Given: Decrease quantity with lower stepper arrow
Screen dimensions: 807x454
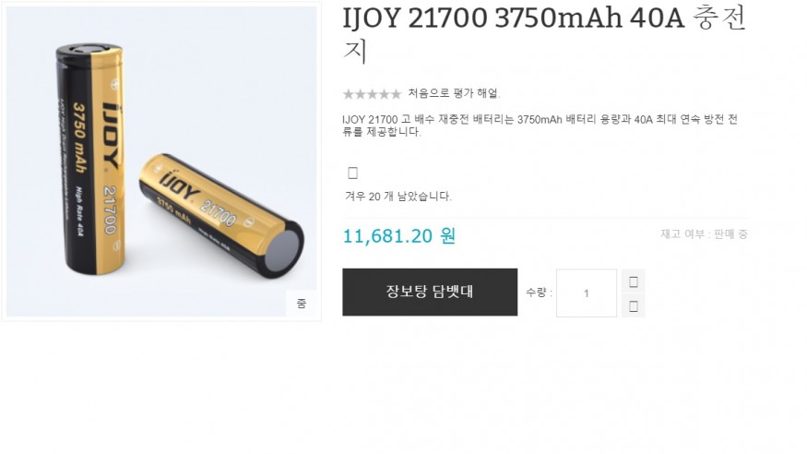Looking at the screenshot, I should [x=633, y=305].
